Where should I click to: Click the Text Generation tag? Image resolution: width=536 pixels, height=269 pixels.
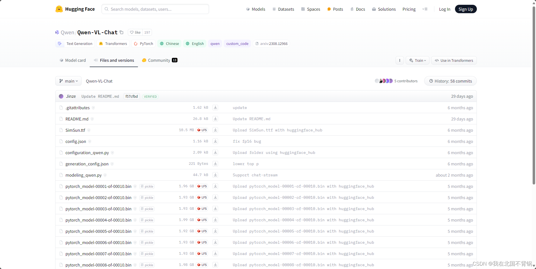75,44
